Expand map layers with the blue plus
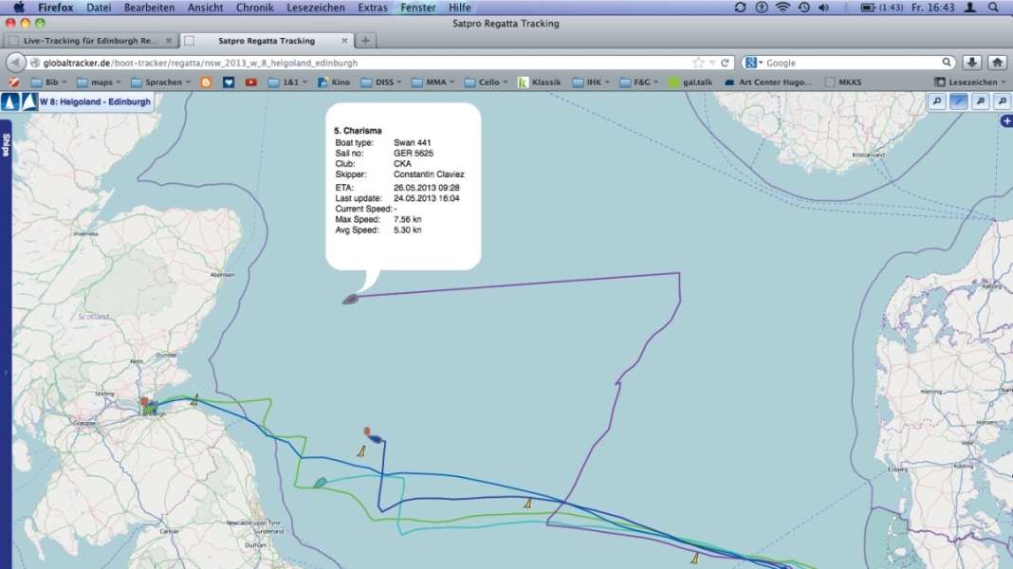 coord(1006,120)
